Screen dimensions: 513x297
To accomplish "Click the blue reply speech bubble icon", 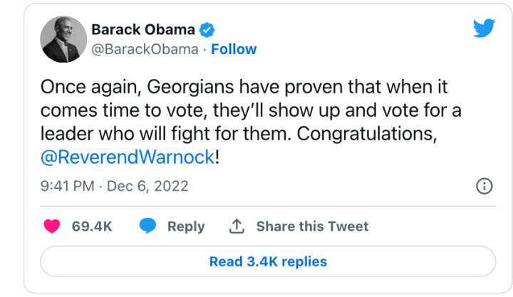I will point(147,226).
